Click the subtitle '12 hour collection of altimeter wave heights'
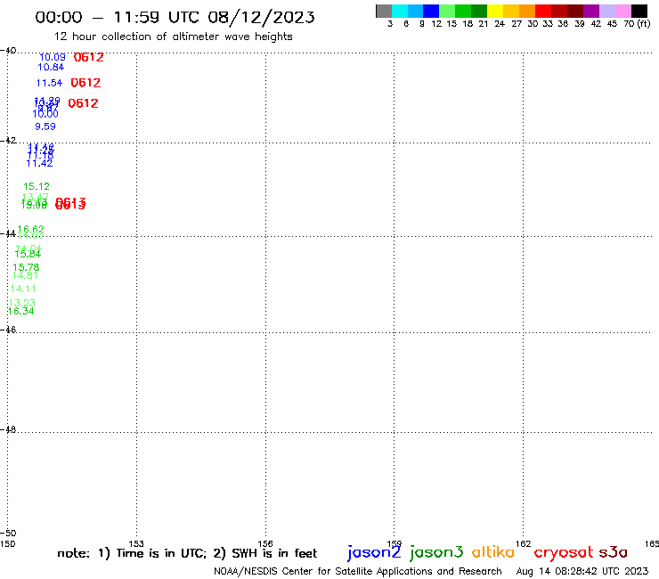Screen dimensions: 659x579 [x=173, y=37]
